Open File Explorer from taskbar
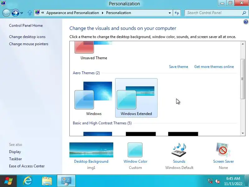The image size is (249, 187). (x=47, y=181)
